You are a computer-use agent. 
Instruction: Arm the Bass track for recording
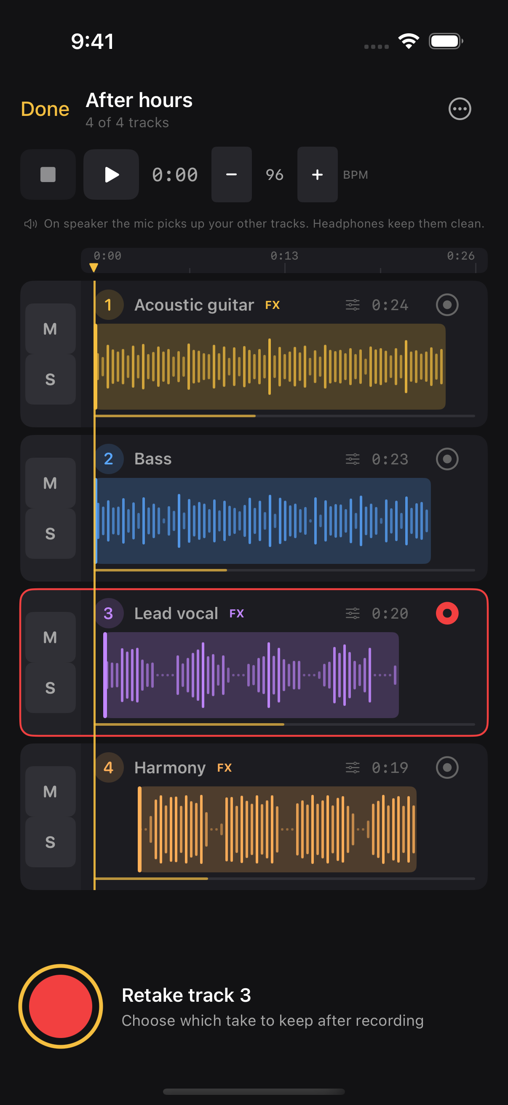tap(447, 459)
